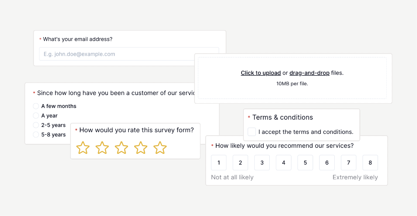The image size is (417, 216).
Task: Select the '5-8 years' radio option
Action: [36, 134]
